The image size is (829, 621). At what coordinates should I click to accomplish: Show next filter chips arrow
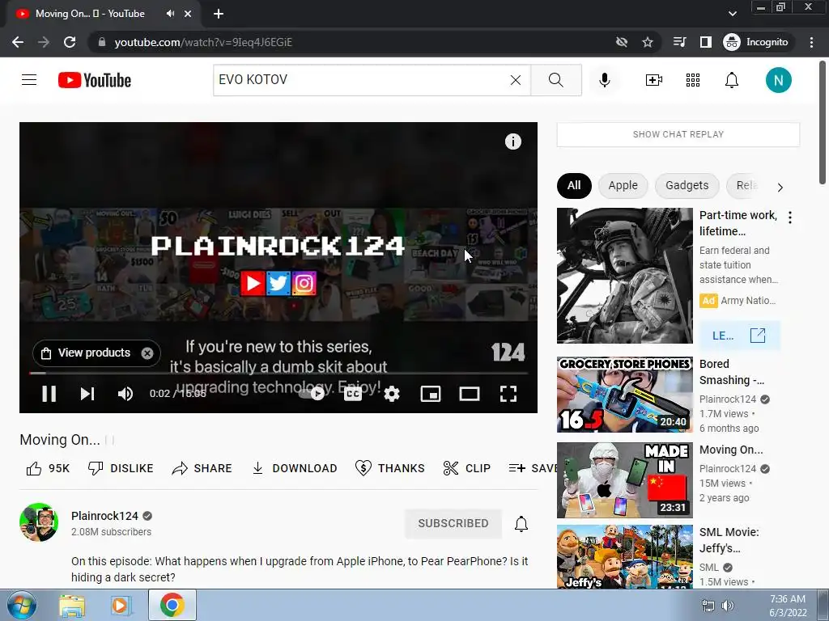click(780, 187)
